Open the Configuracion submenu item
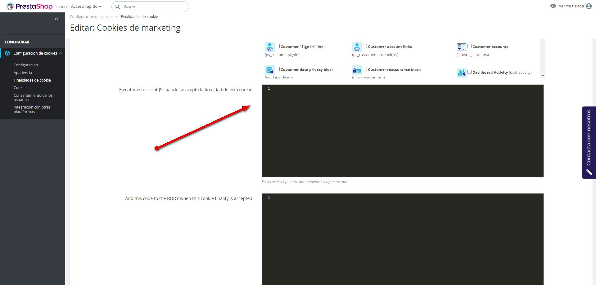The width and height of the screenshot is (596, 285). point(26,65)
